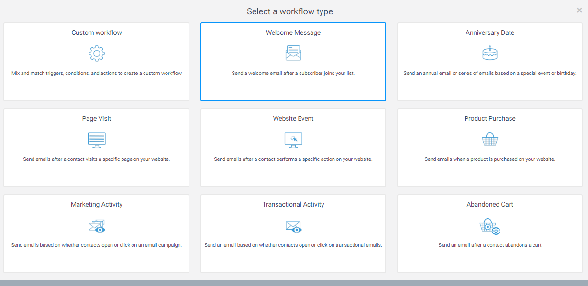This screenshot has height=286, width=588.
Task: Select the "Page Visit" heading
Action: (97, 119)
